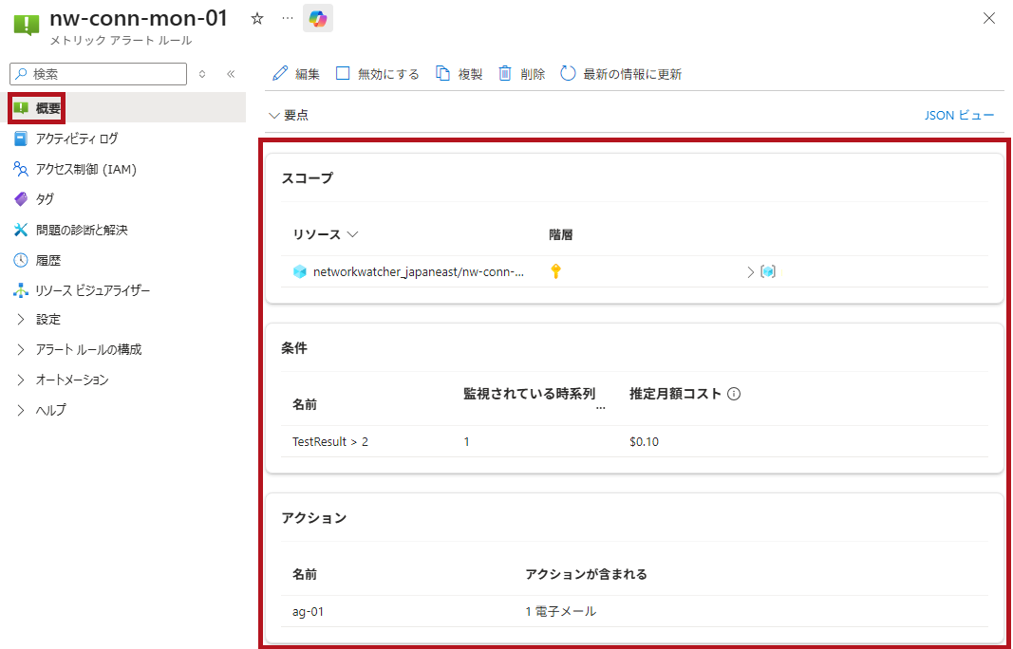The image size is (1013, 649).
Task: Click the $0.10 estimated cost value
Action: click(644, 442)
